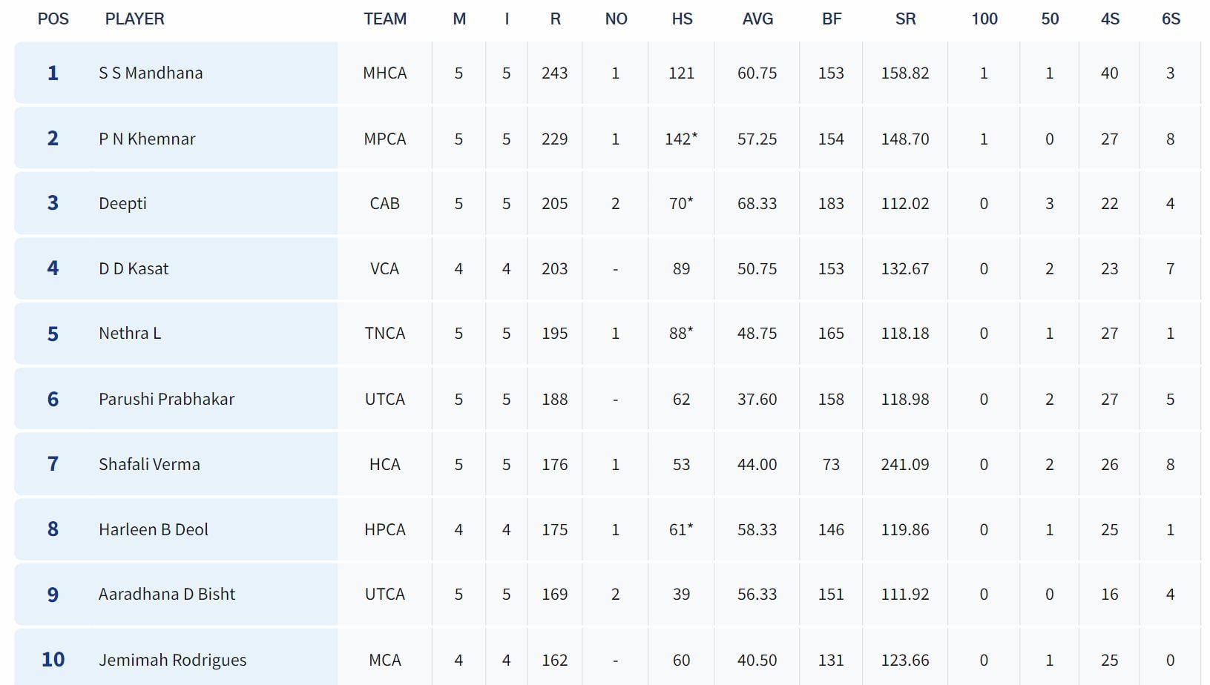
Task: Select D D Kasat player row
Action: point(134,268)
